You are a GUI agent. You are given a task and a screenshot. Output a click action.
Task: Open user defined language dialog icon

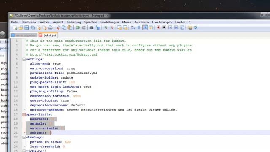coord(151,27)
